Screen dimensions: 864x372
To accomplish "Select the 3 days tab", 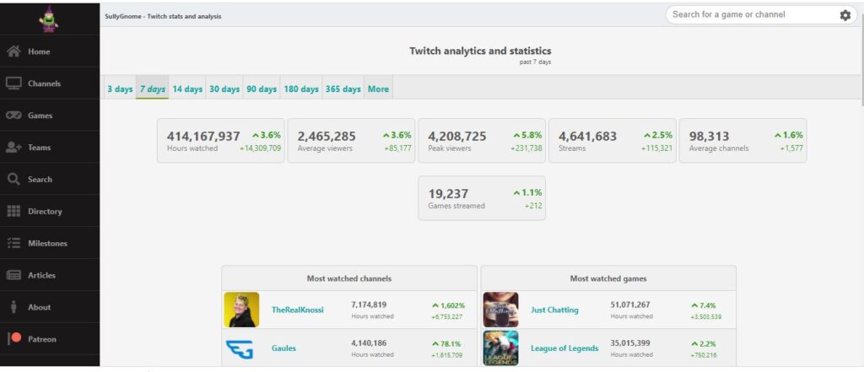I will (120, 89).
